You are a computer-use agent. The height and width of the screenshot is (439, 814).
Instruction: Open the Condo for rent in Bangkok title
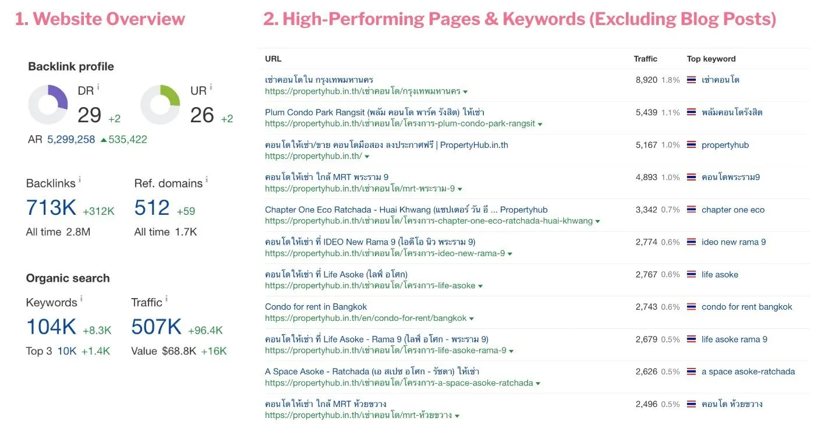pyautogui.click(x=316, y=307)
